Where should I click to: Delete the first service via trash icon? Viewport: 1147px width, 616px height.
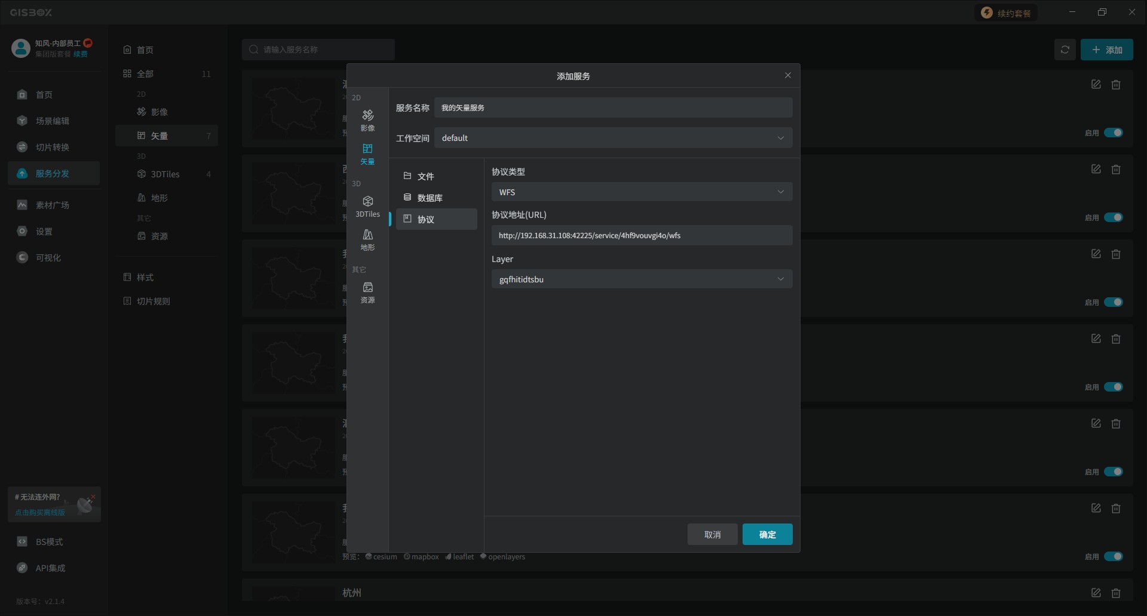point(1115,85)
